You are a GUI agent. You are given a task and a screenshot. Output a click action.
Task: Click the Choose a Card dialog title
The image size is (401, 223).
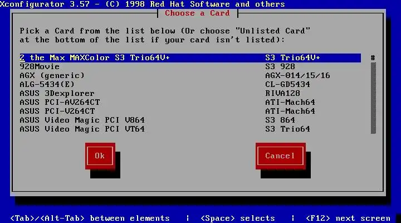point(197,13)
